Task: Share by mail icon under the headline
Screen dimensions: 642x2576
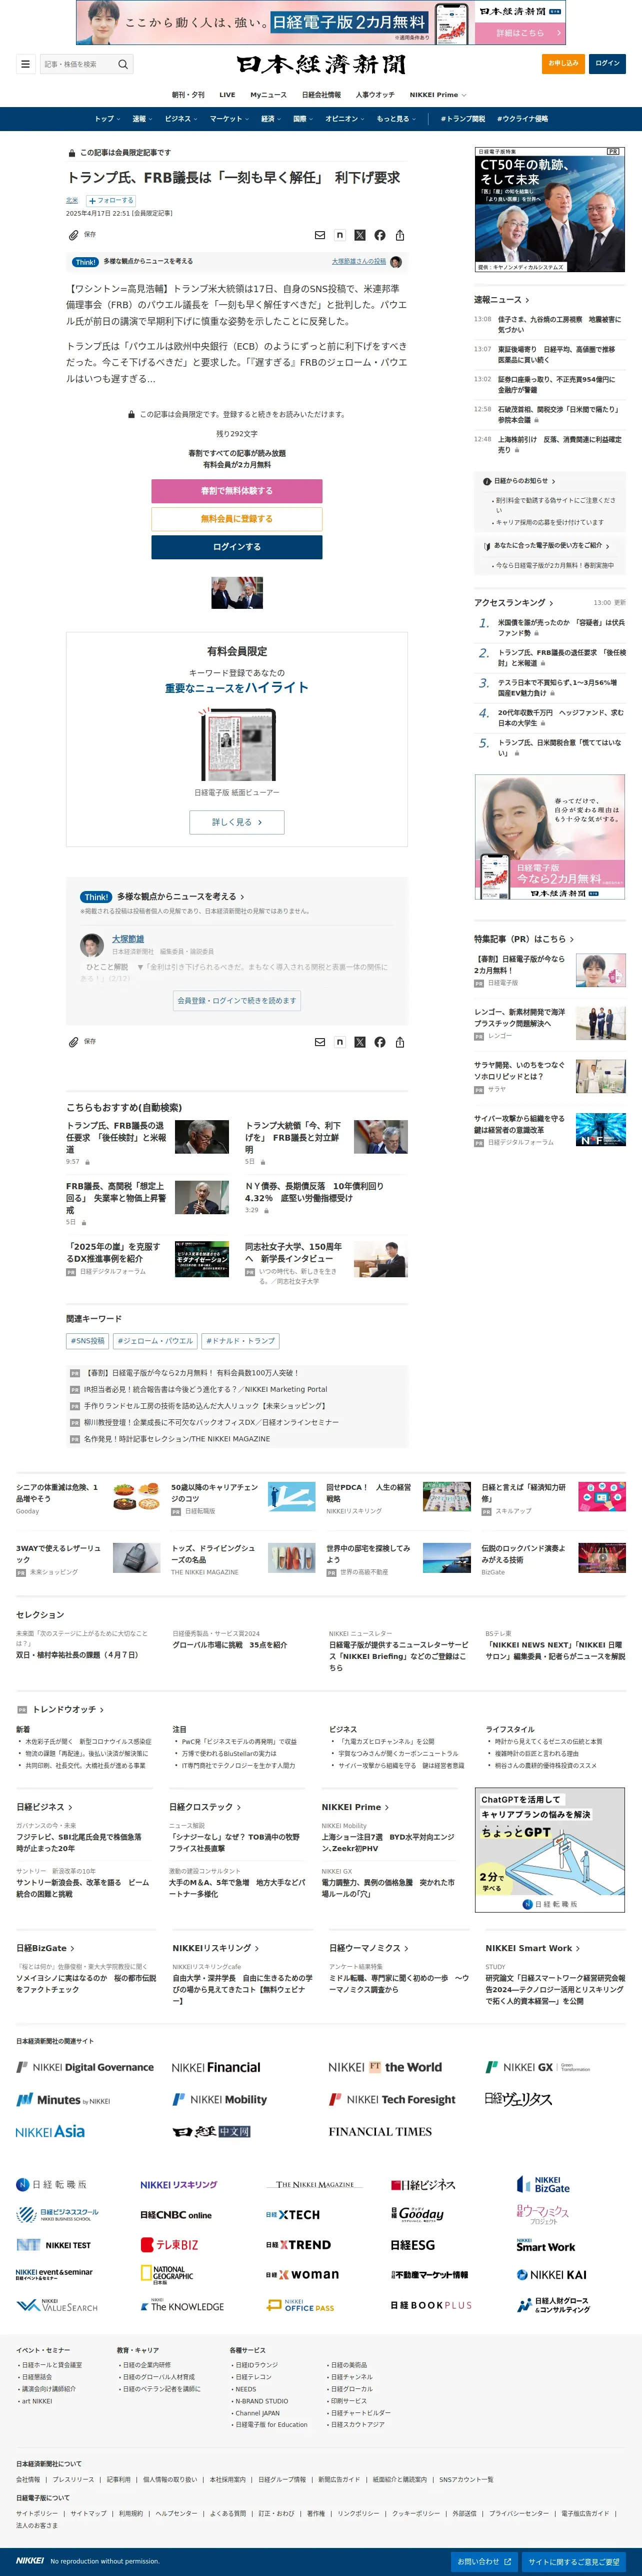Action: tap(320, 235)
